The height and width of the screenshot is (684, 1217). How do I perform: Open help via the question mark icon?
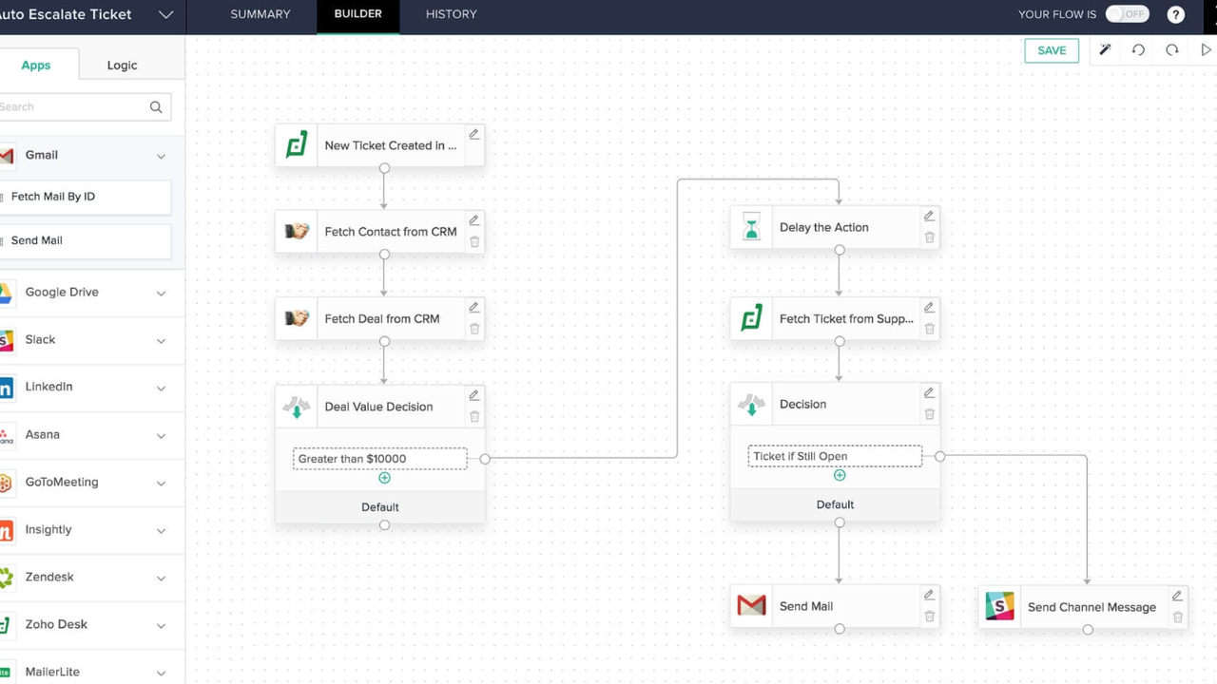tap(1176, 14)
